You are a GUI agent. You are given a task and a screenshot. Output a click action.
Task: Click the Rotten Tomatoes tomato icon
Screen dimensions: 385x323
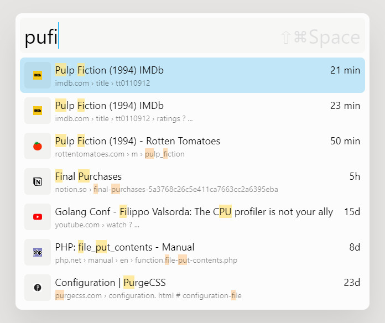click(x=38, y=146)
